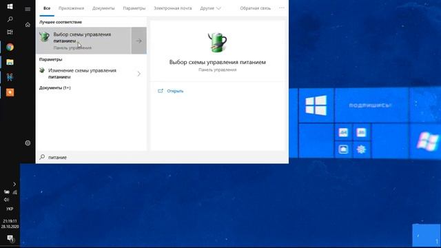Click the preview title Выбор схемы управления питанием
This screenshot has width=441, height=248.
point(218,62)
